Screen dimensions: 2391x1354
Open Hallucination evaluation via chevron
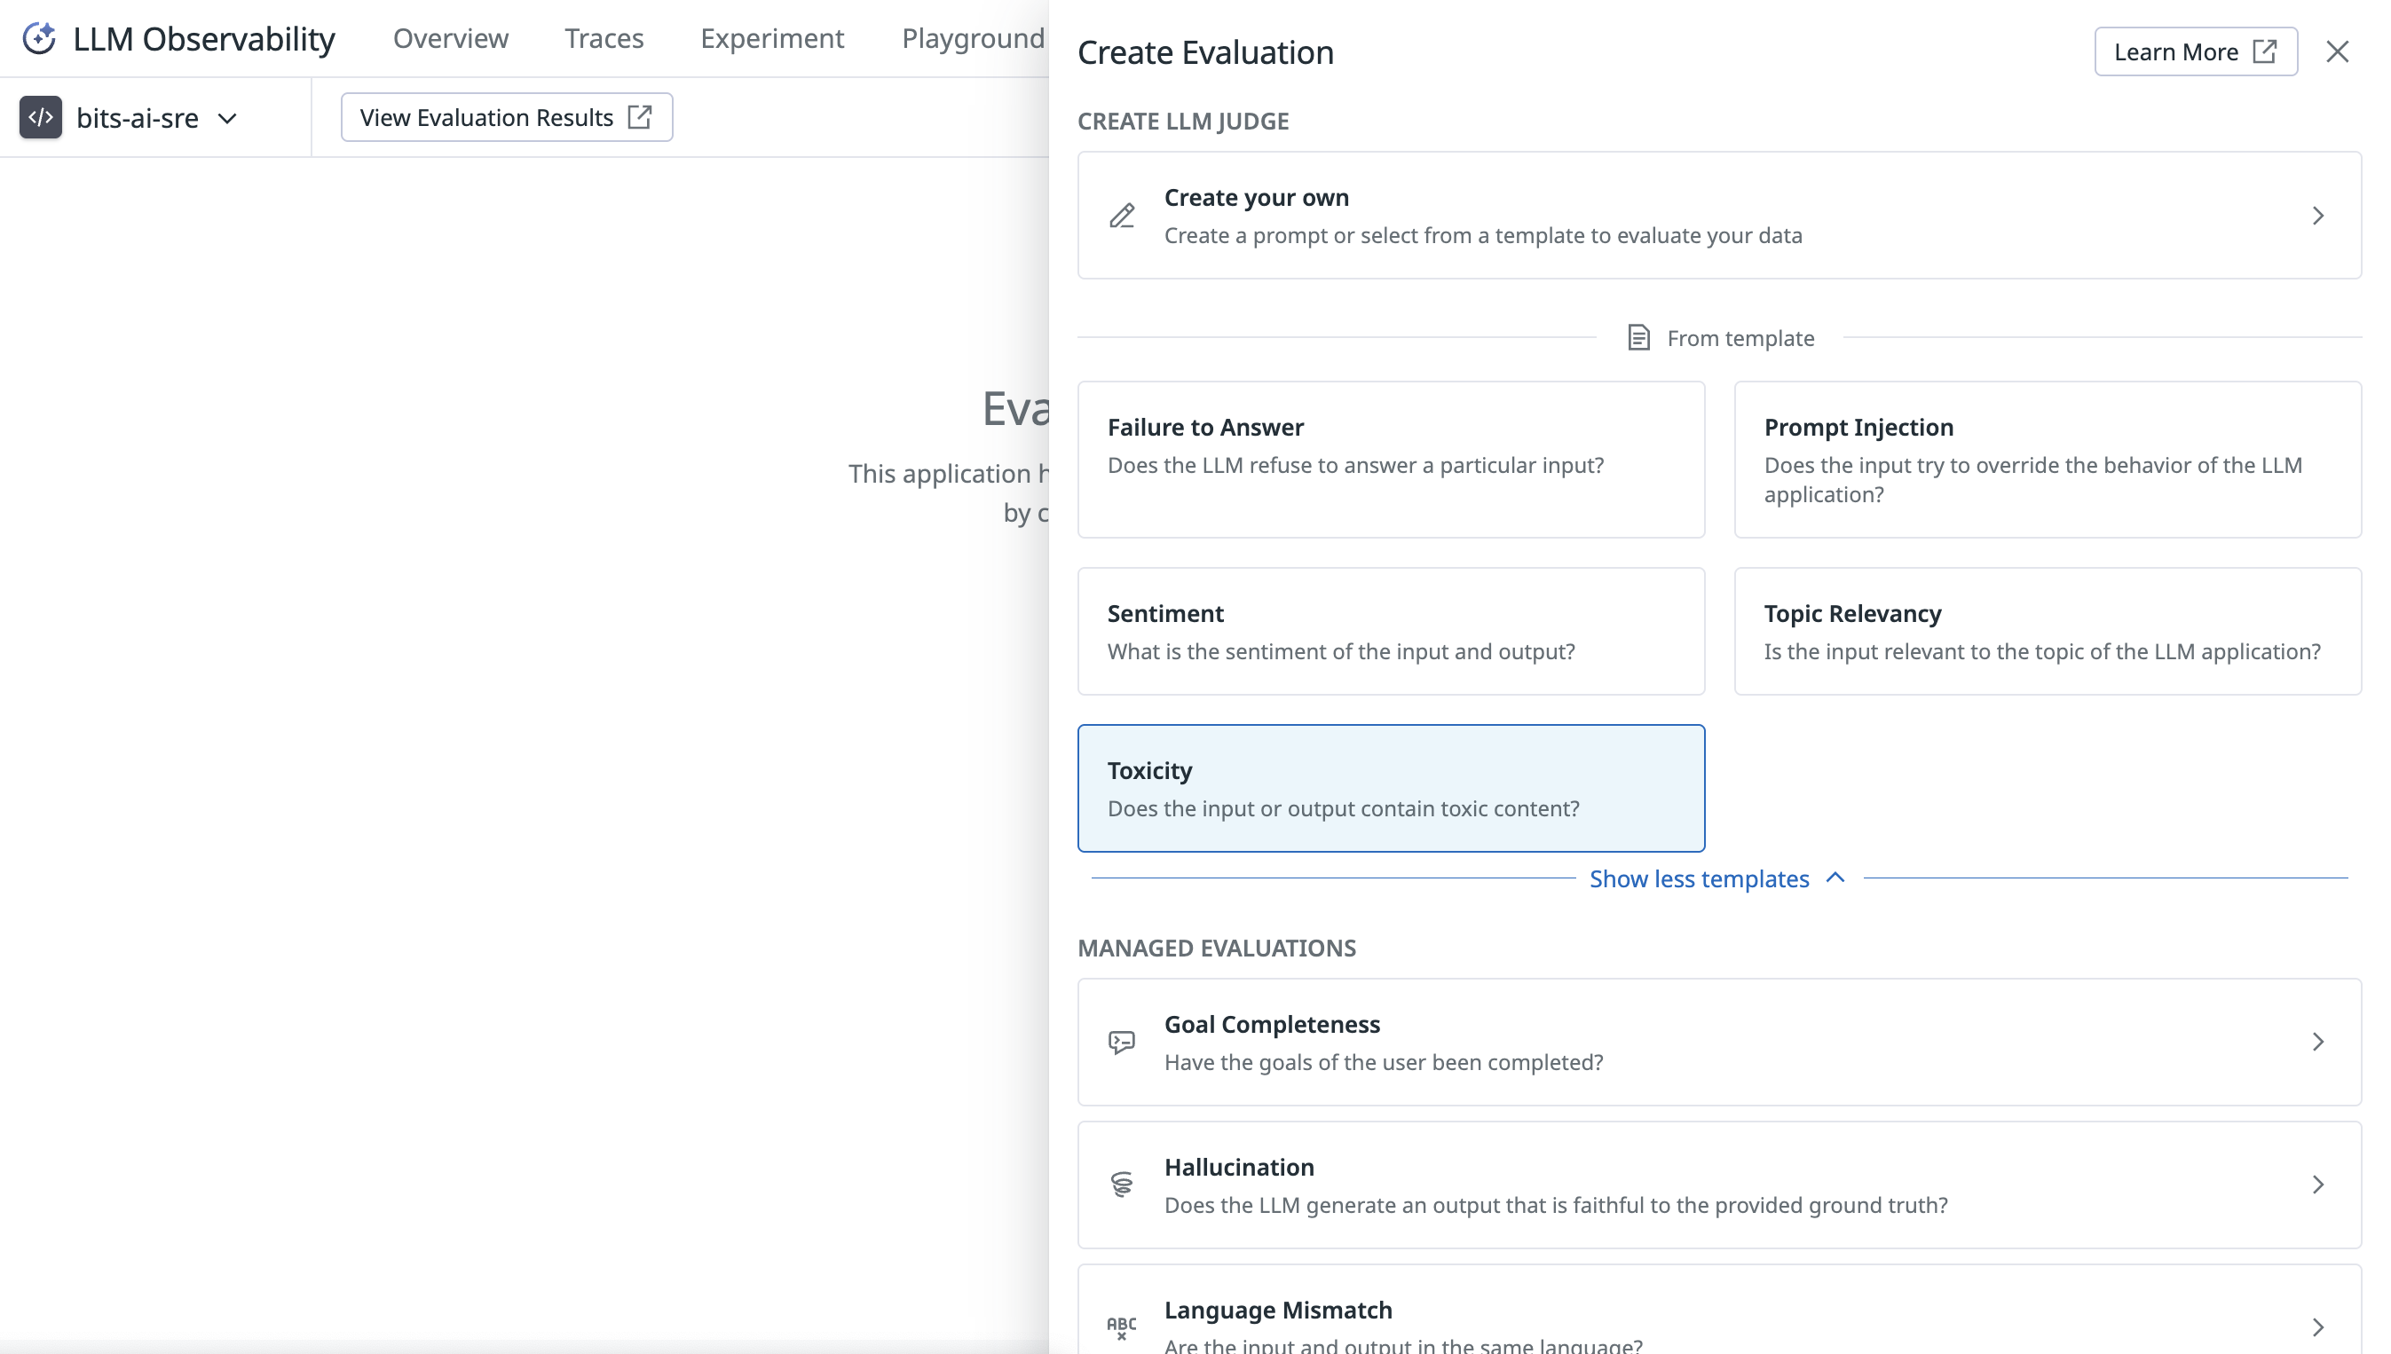2317,1185
